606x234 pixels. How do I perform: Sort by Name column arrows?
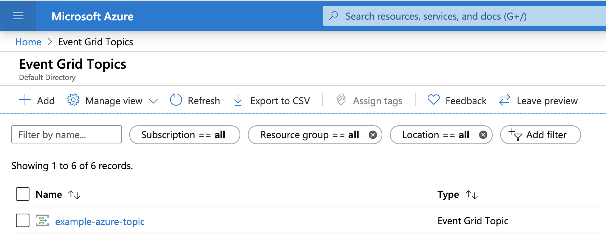pos(74,195)
